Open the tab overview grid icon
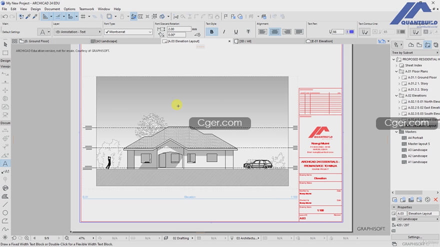The height and width of the screenshot is (247, 440). (14, 41)
